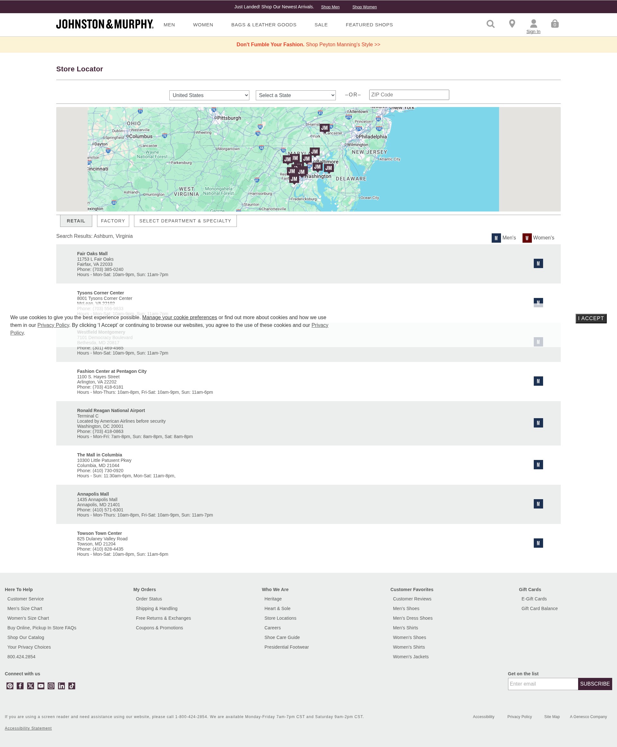Click the Ronald Reagan National Airport store name
Viewport: 617px width, 747px height.
coord(111,410)
